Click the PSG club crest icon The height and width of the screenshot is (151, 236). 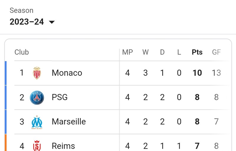coord(37,98)
